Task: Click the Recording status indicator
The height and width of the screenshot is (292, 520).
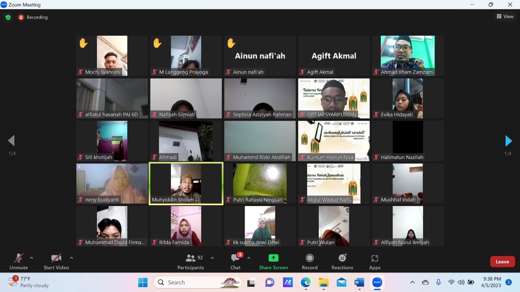Action: (x=33, y=17)
